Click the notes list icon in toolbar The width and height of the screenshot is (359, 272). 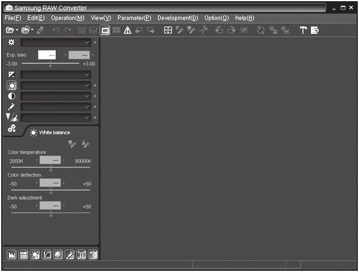pyautogui.click(x=315, y=30)
